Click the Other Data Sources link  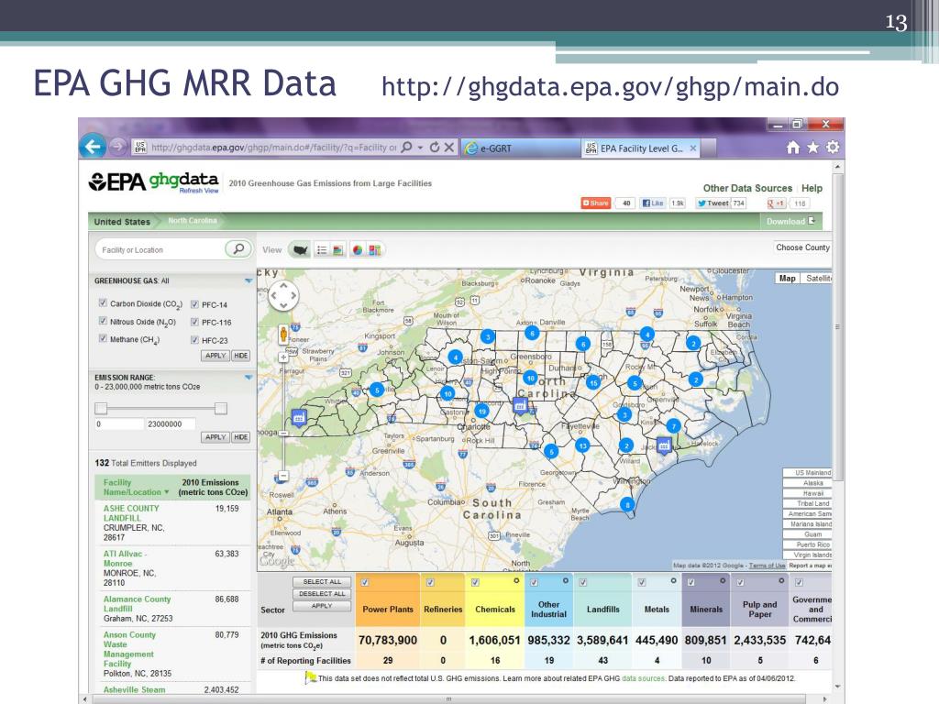[747, 188]
